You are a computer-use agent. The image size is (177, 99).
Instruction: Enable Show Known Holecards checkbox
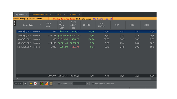[93, 84]
